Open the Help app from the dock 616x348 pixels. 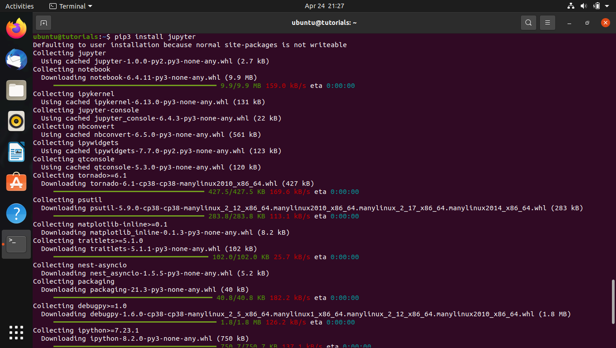(16, 213)
